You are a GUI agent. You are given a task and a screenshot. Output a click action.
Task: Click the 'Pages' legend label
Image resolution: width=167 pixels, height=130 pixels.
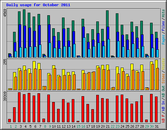pos(163,40)
